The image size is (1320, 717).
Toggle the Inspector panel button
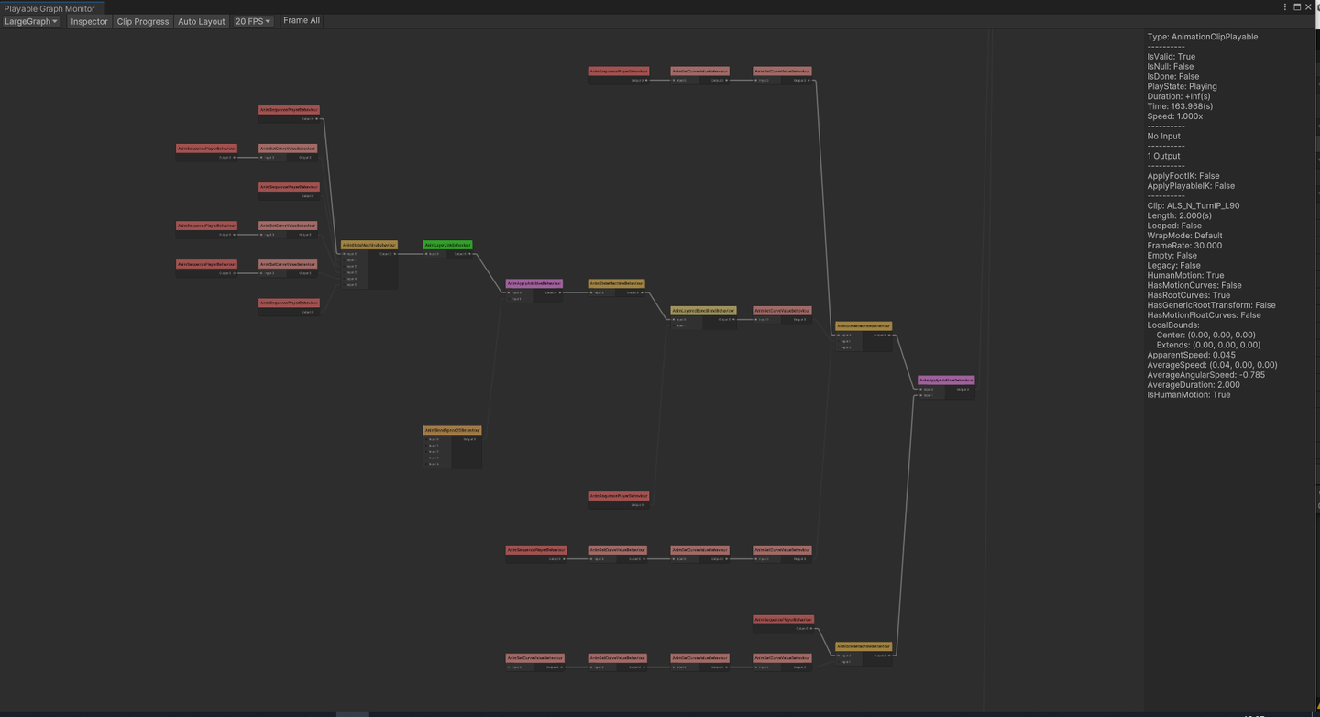[x=89, y=21]
